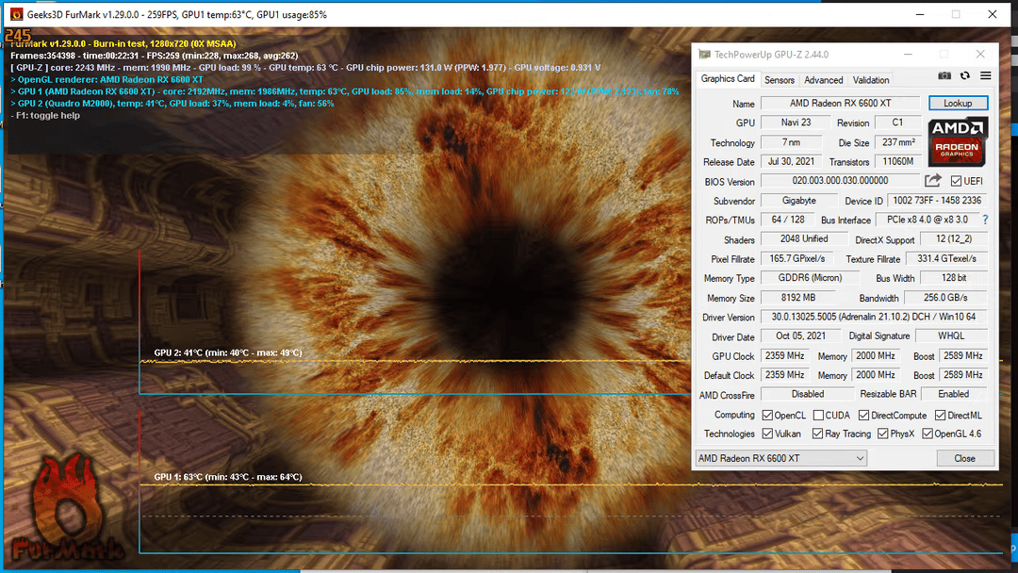Click the Shaders value 2048 Unified

coord(804,238)
